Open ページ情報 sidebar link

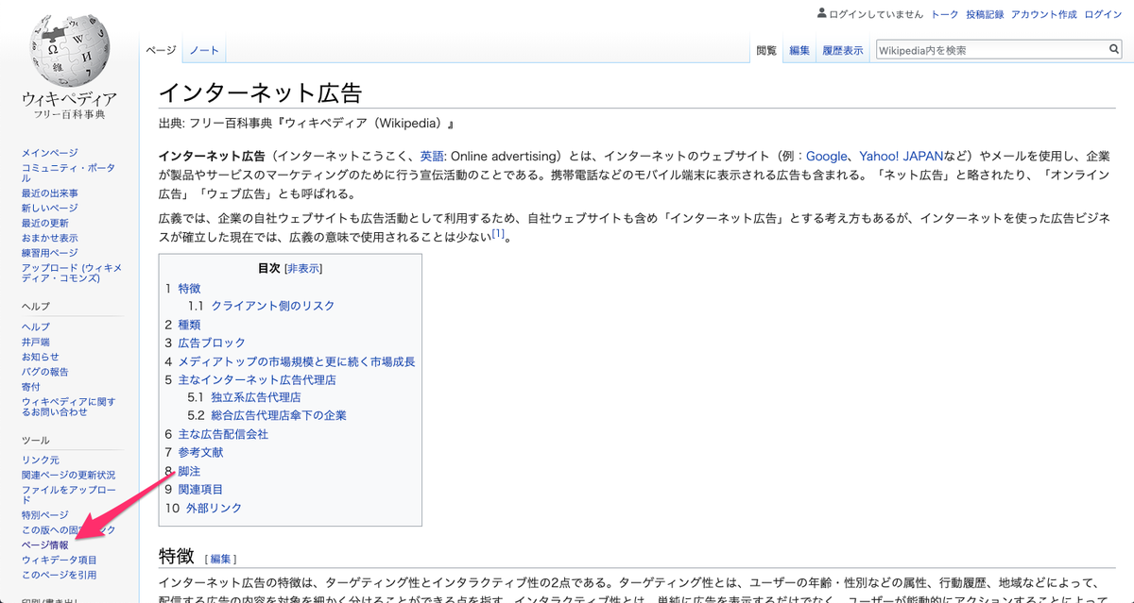pyautogui.click(x=45, y=545)
